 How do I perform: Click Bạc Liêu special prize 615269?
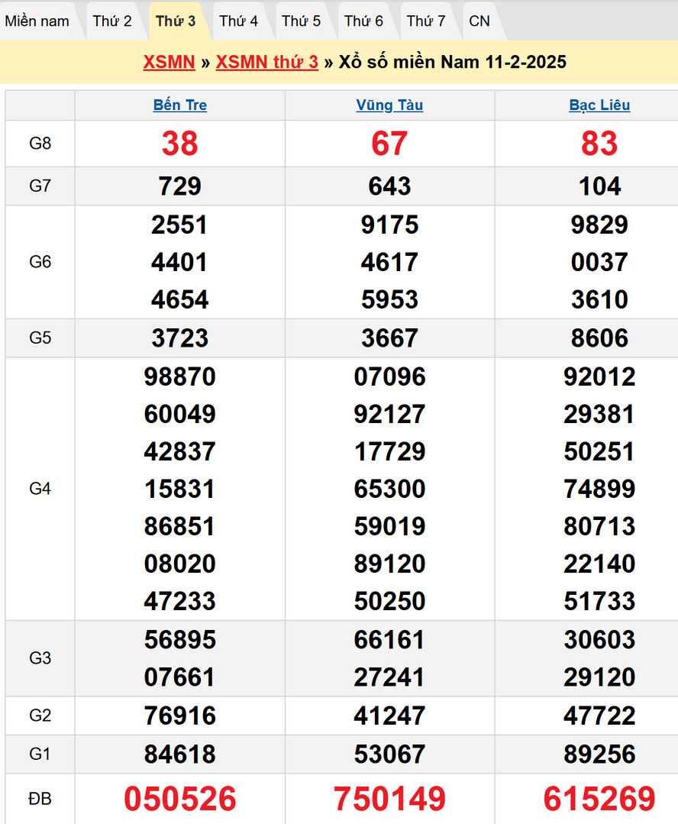[599, 799]
